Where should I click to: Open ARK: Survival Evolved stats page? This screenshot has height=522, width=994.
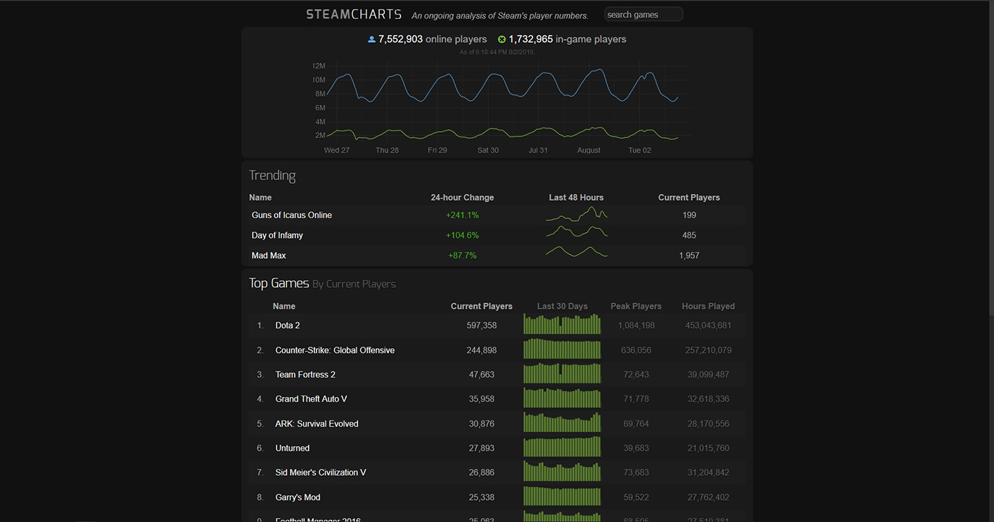[x=316, y=423]
